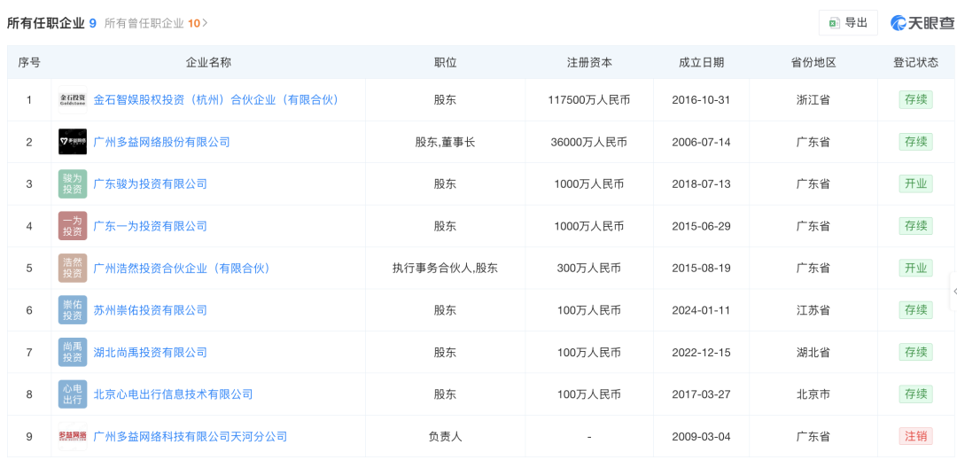Switch to the 所有任职企业 9 tab
Screen dimensions: 957x460
(51, 23)
